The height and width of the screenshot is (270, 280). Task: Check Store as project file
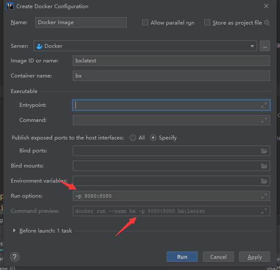207,22
